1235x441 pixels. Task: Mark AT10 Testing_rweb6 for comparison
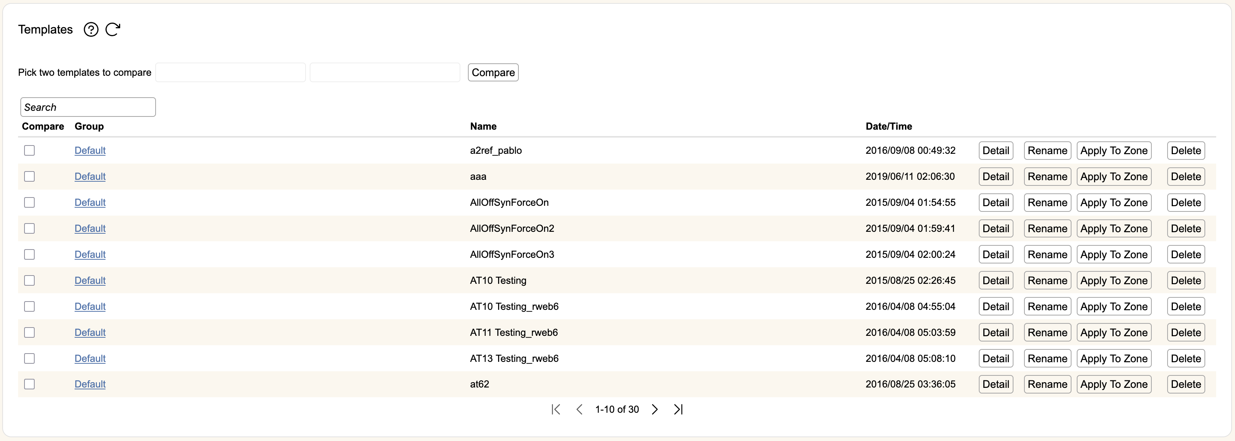point(30,306)
